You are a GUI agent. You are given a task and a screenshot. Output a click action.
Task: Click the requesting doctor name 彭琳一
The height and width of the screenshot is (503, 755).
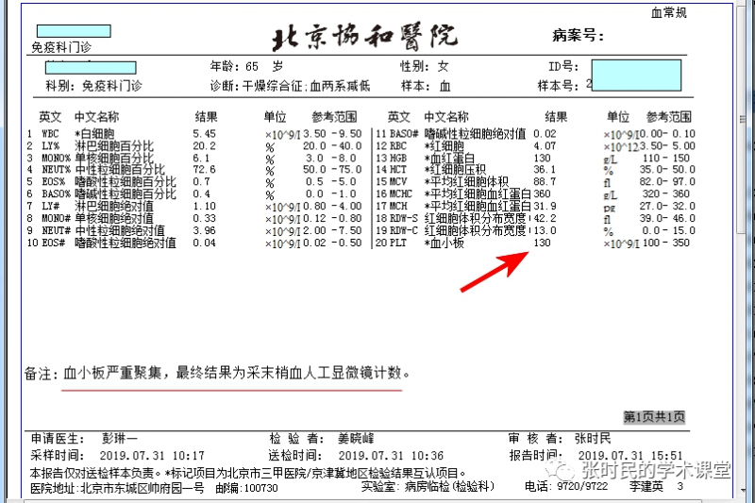point(120,439)
